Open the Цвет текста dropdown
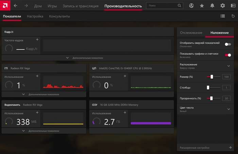The height and width of the screenshot is (154, 238). 228,109
